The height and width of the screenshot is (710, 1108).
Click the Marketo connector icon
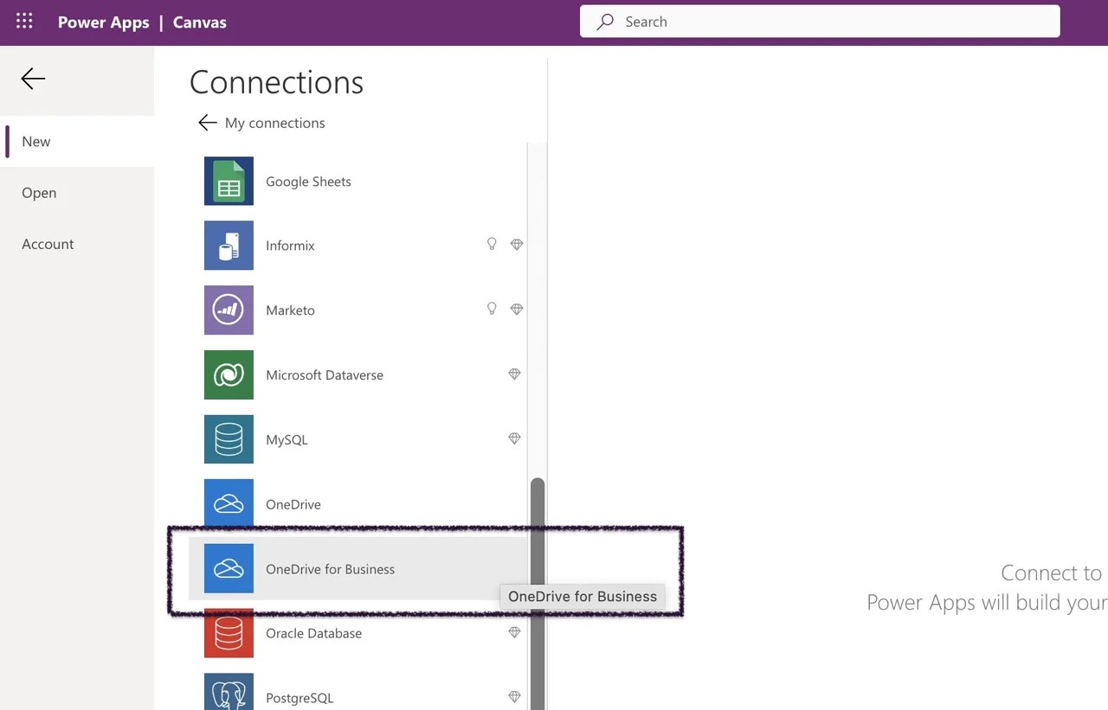click(x=229, y=310)
